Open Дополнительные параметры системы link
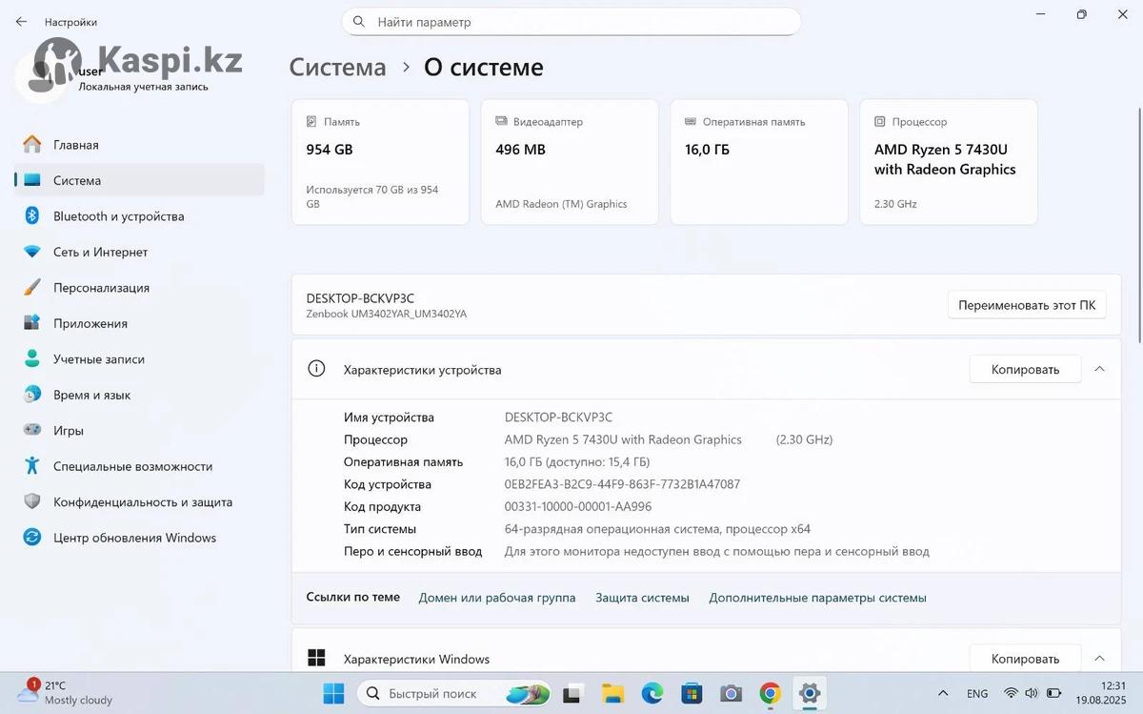This screenshot has width=1143, height=714. click(x=817, y=598)
